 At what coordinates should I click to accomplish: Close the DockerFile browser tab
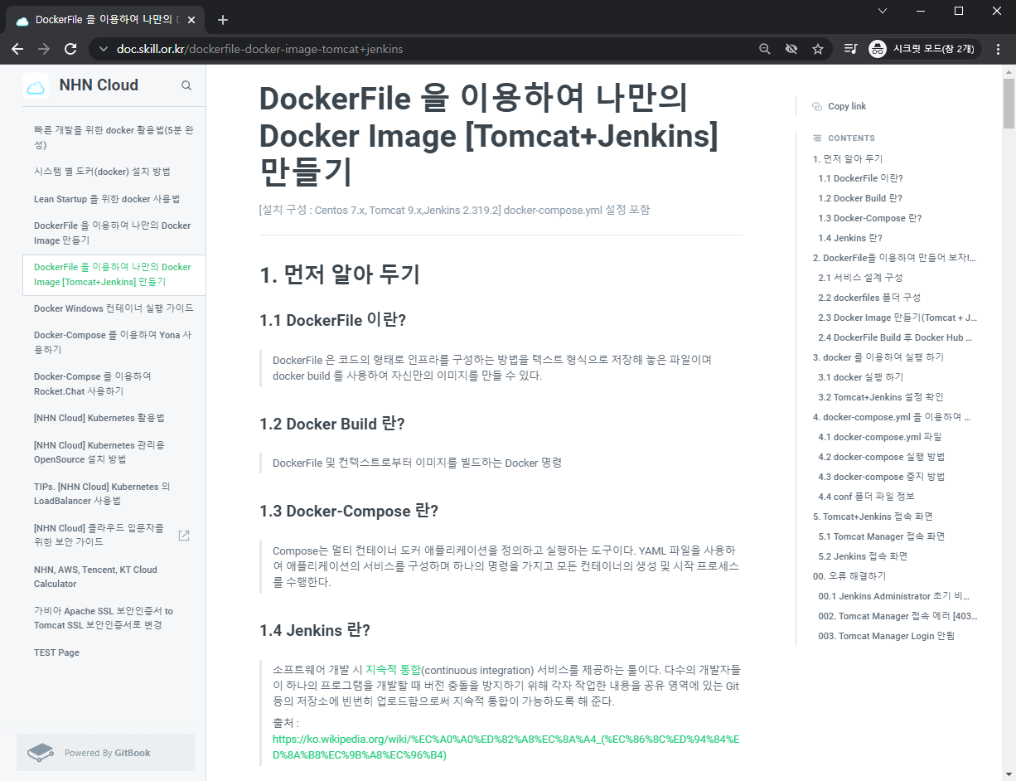pyautogui.click(x=193, y=20)
